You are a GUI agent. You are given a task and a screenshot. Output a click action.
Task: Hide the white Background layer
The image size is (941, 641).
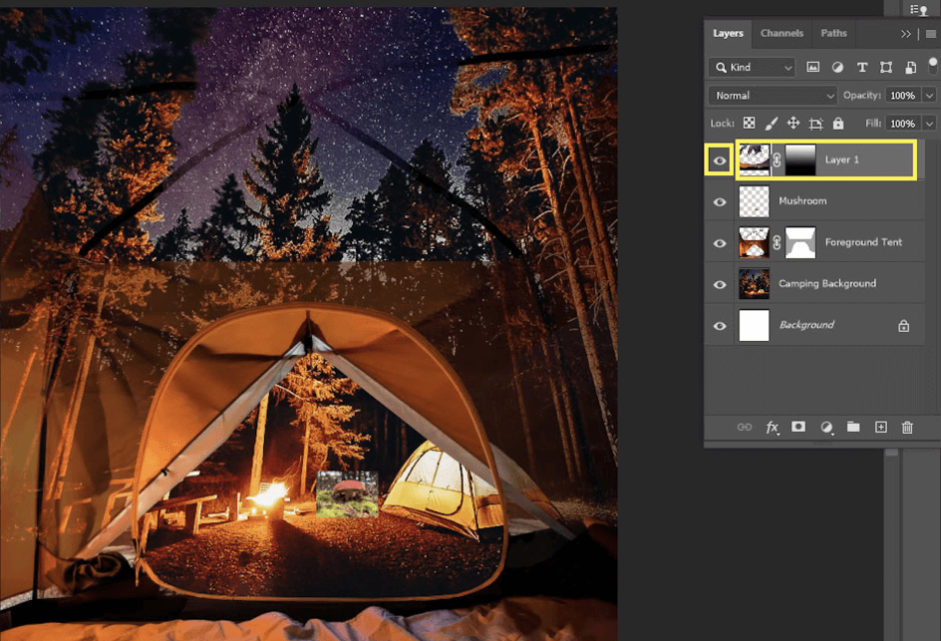coord(720,326)
